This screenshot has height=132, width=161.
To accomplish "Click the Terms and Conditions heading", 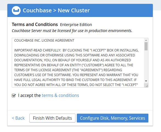I will [x=35, y=24].
